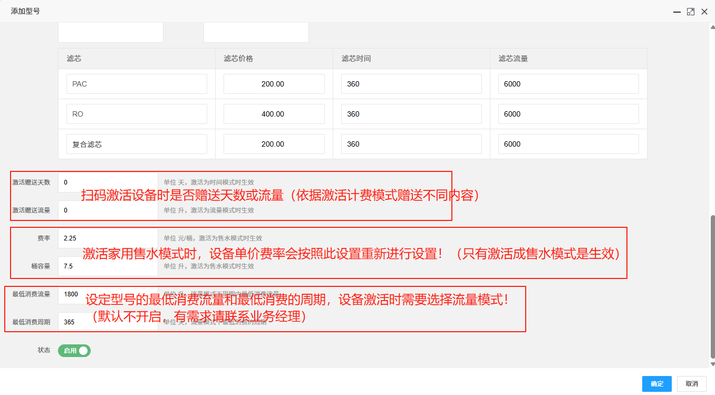Toggle the 启用 status switch
This screenshot has width=715, height=395.
[74, 350]
